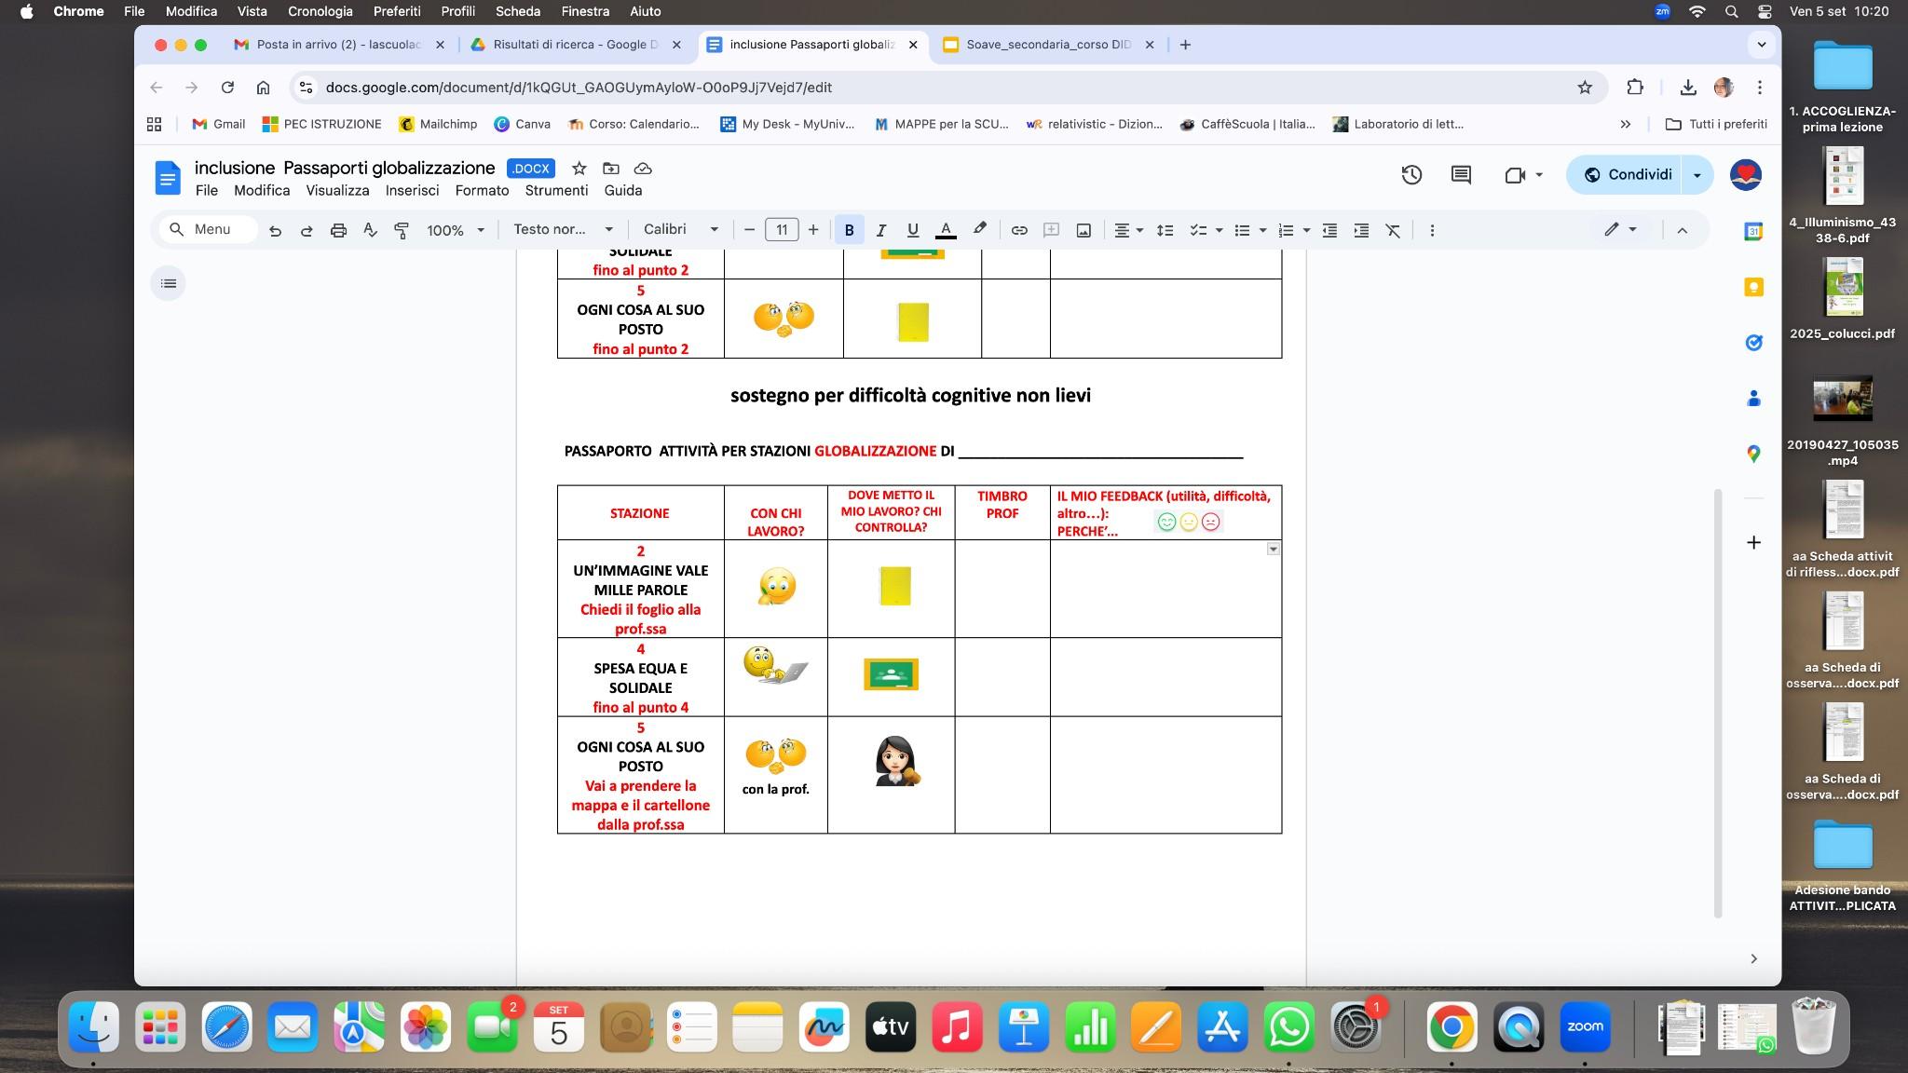Click the print icon in toolbar
This screenshot has width=1908, height=1073.
(x=338, y=230)
